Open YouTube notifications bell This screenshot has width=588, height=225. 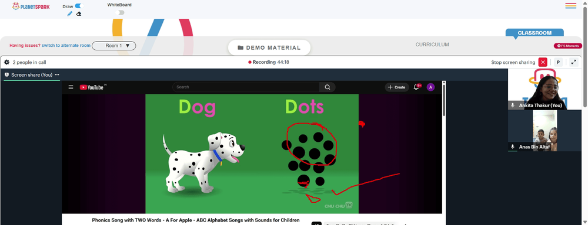pyautogui.click(x=416, y=87)
